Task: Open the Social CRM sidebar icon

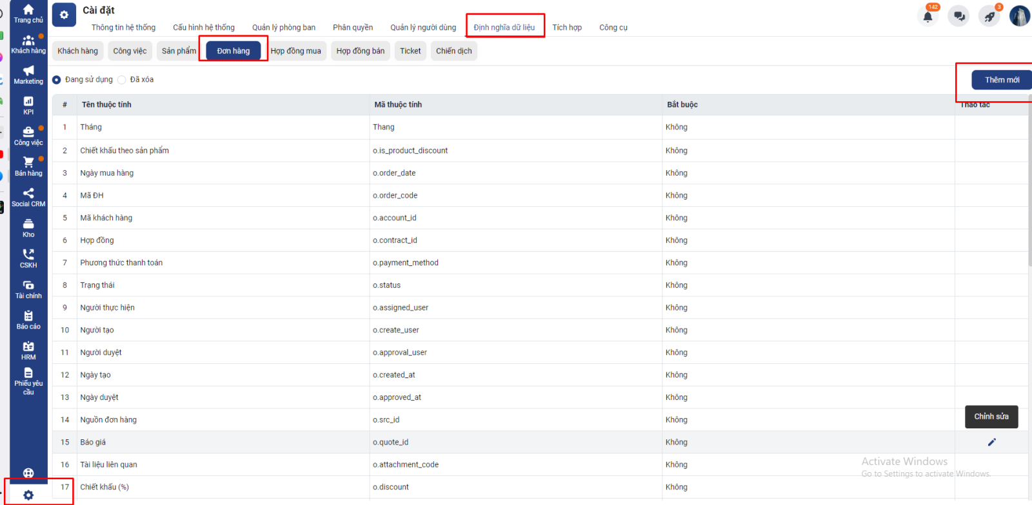Action: [x=28, y=197]
